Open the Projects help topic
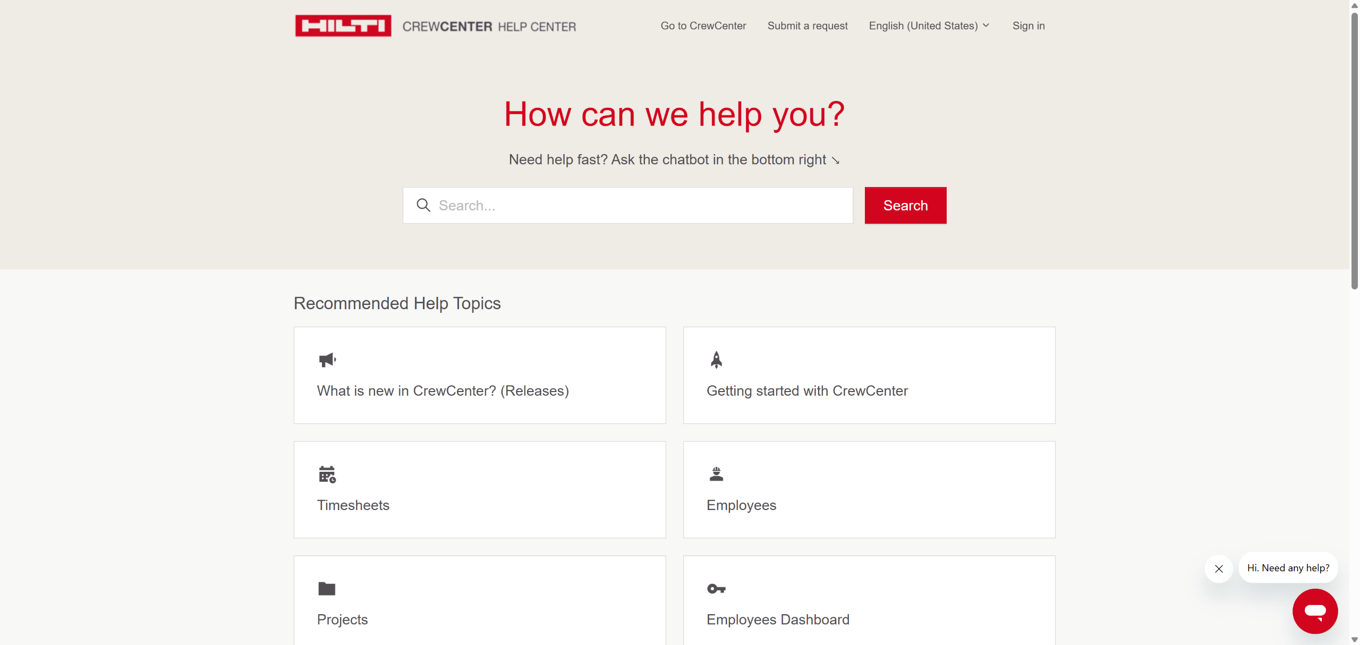The height and width of the screenshot is (645, 1360). tap(480, 600)
